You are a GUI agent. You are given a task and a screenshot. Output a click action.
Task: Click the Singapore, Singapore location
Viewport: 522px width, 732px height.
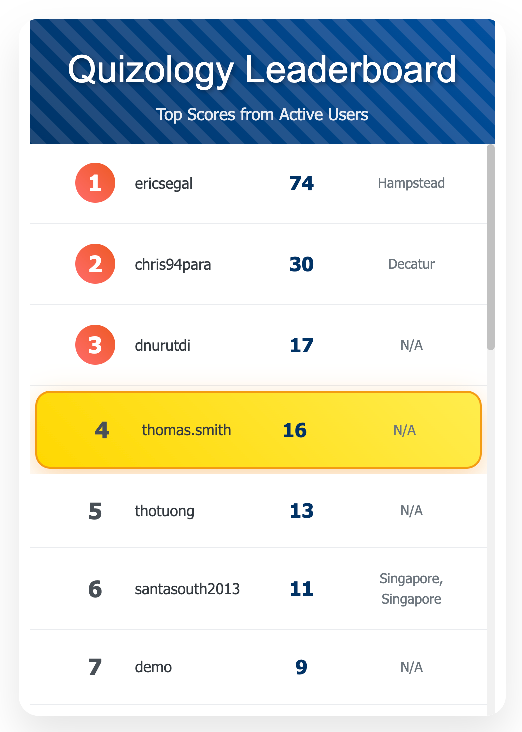pyautogui.click(x=411, y=589)
